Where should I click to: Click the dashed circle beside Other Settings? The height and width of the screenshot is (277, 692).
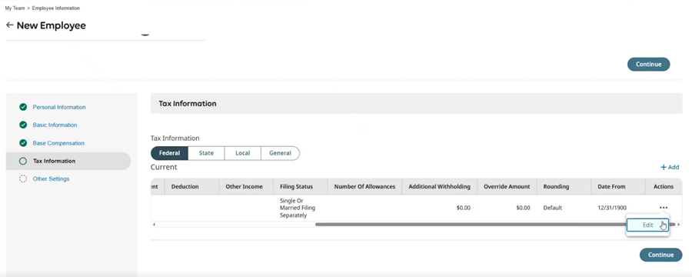point(23,179)
